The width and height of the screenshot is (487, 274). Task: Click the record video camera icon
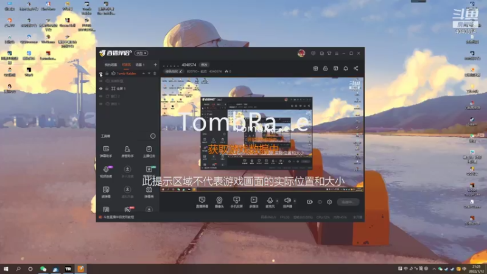pyautogui.click(x=310, y=202)
